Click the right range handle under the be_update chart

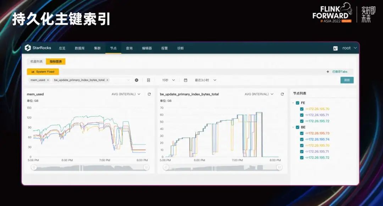279,167
